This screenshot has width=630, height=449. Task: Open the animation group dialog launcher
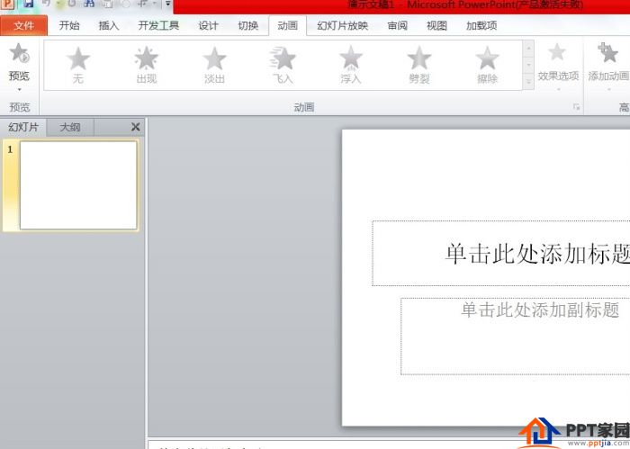577,107
